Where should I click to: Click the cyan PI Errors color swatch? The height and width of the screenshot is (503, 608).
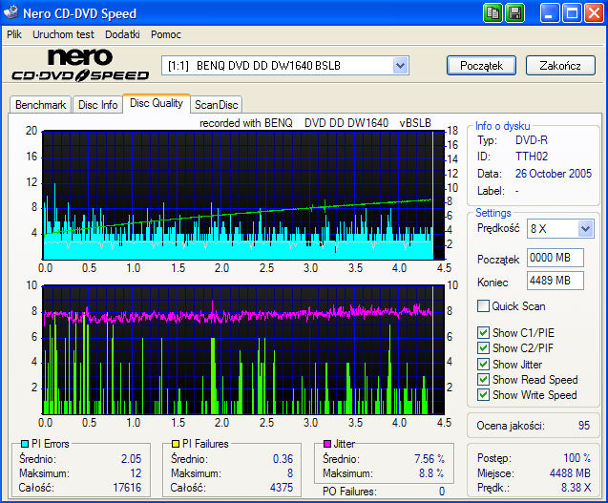click(x=25, y=443)
